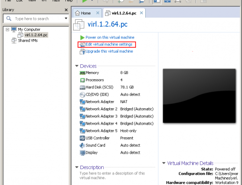242x185 pixels.
Task: Click the Network Adapter 2 icon
Action: 82,109
